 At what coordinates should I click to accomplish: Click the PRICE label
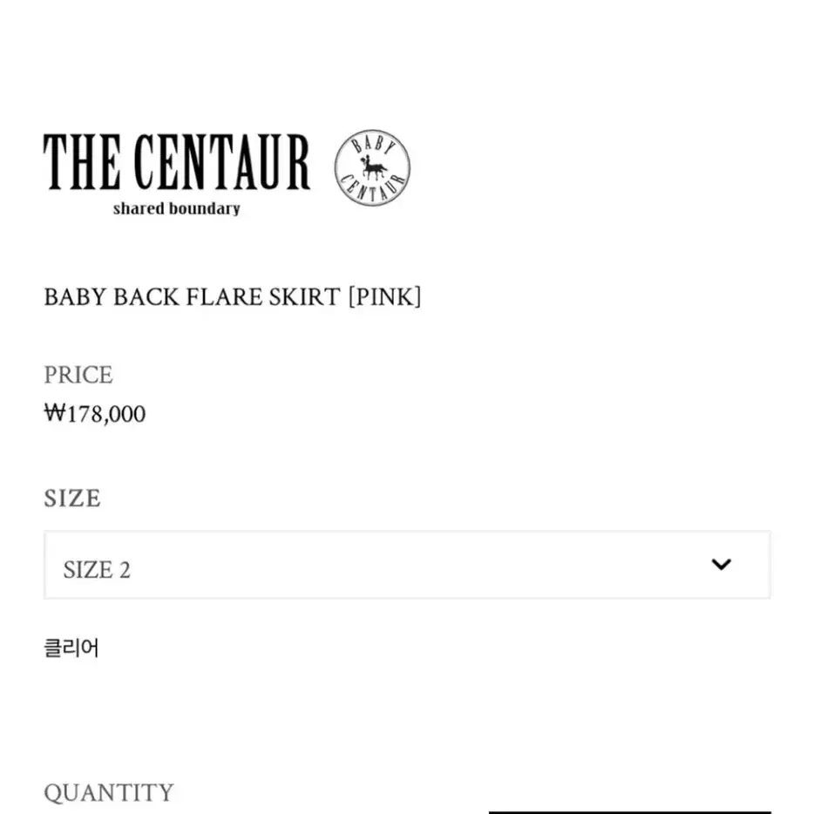pos(78,375)
